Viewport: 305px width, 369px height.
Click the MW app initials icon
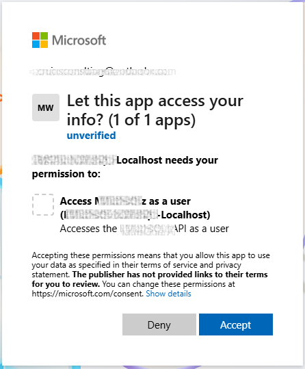(46, 107)
